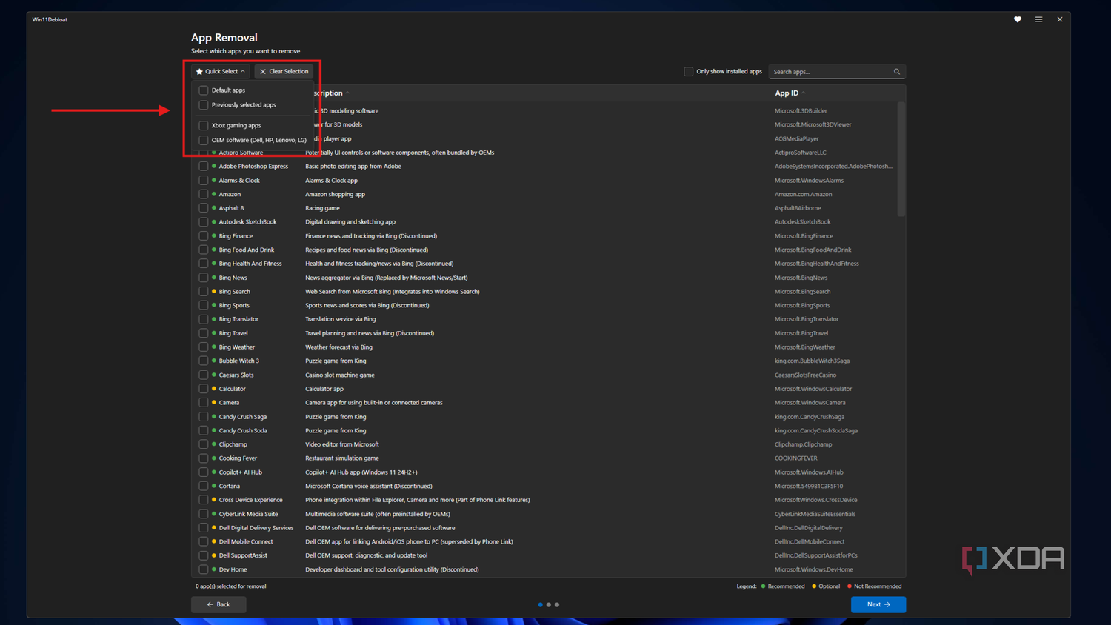Enable Only show installed apps
This screenshot has height=625, width=1111.
[x=689, y=72]
